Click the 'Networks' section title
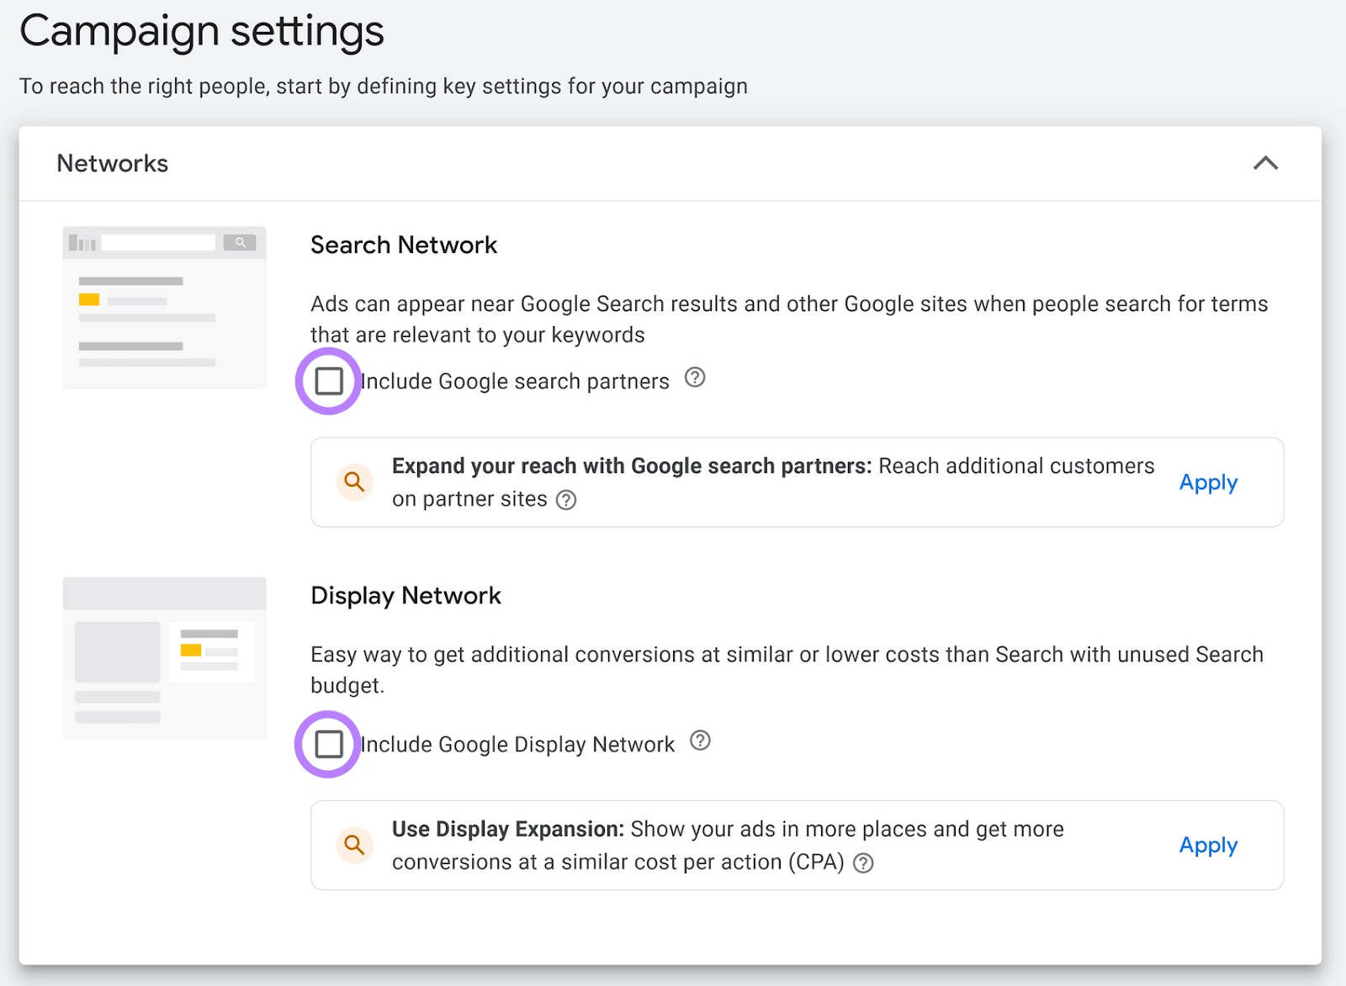Viewport: 1346px width, 986px height. click(113, 163)
